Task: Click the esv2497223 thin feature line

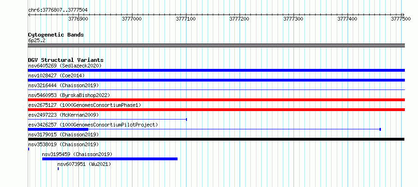Action: click(x=107, y=120)
